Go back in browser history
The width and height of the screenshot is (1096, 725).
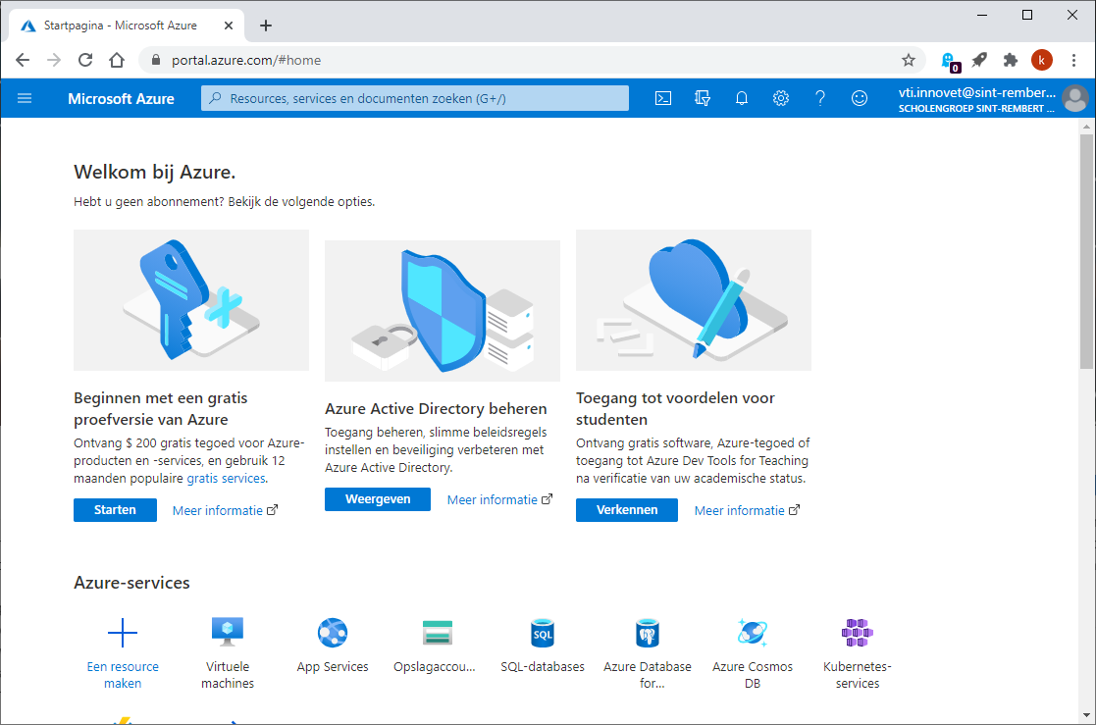tap(23, 60)
